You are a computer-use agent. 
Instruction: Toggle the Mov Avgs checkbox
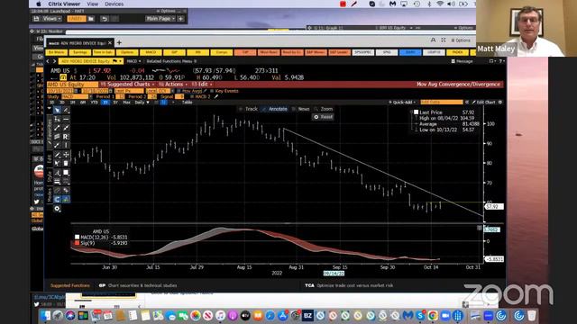pos(179,91)
